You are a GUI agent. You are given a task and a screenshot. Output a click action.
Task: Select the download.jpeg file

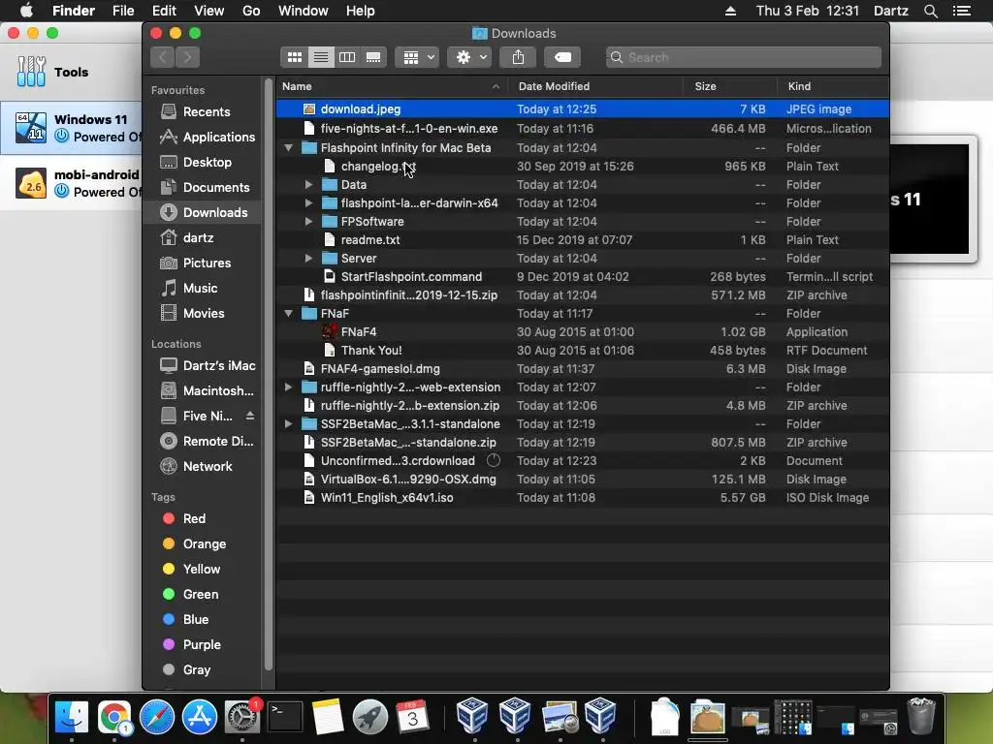583,109
